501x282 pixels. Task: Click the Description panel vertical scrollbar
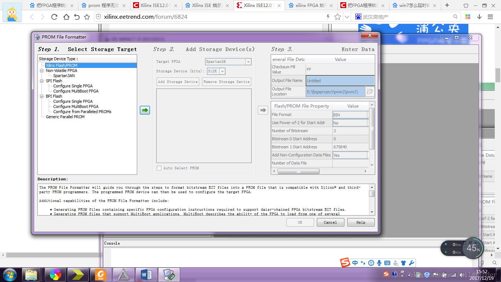point(372,199)
